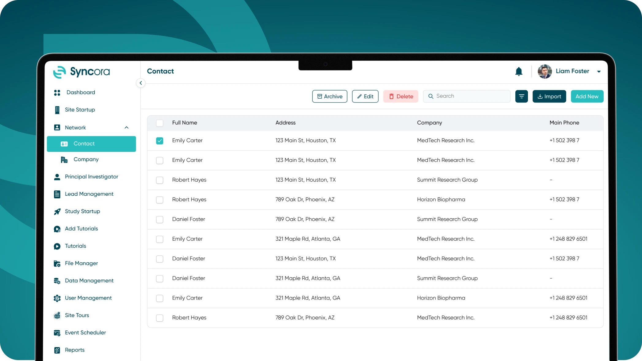Click the Company buildings icon
642x361 pixels.
click(64, 160)
